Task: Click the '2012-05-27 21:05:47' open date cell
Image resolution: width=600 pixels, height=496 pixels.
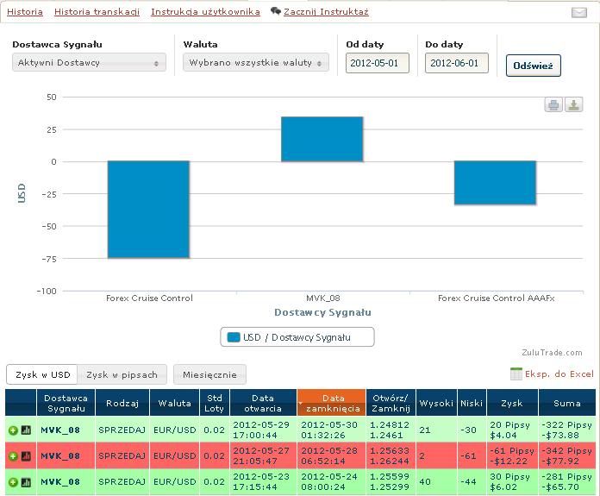Action: [x=263, y=456]
